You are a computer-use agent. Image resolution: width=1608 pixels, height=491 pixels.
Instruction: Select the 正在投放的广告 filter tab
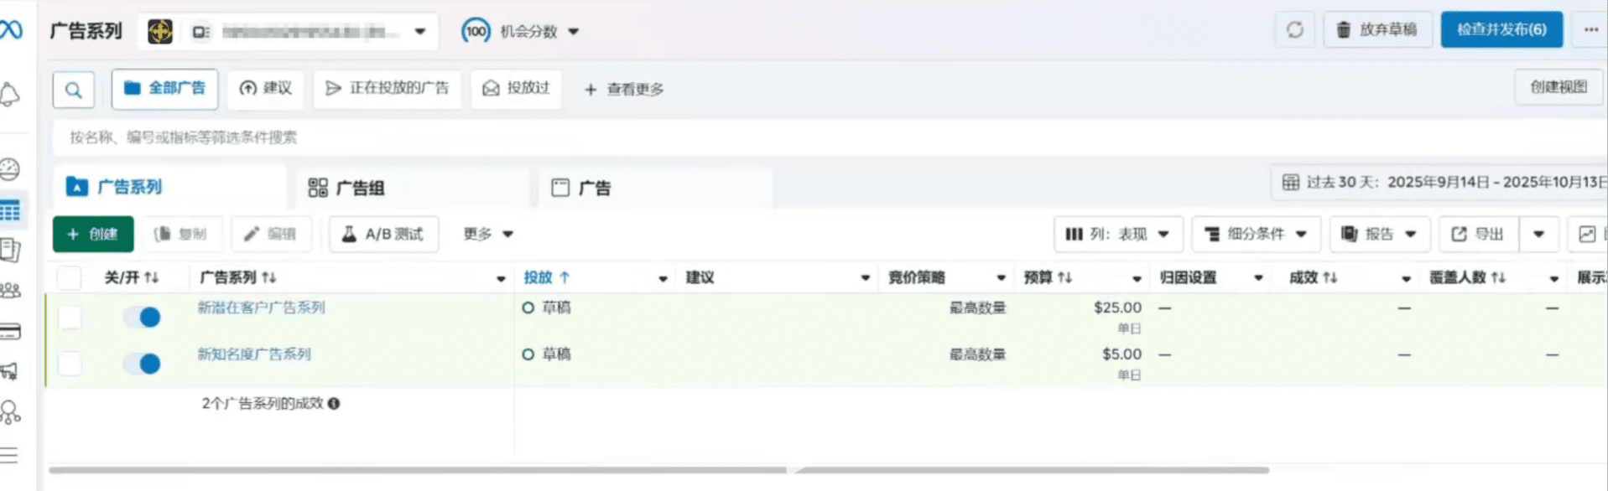388,89
